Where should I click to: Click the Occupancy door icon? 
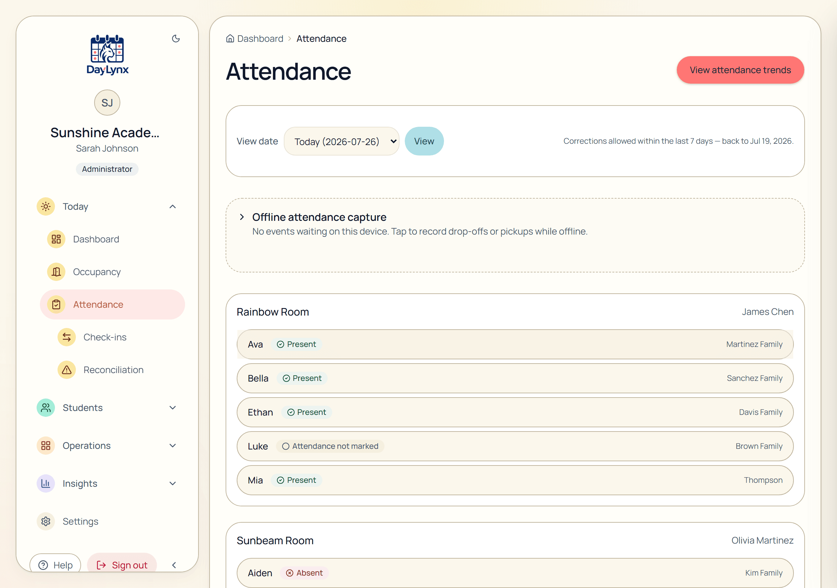click(56, 272)
